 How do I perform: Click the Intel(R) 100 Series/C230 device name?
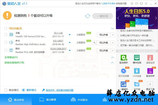tap(31, 36)
